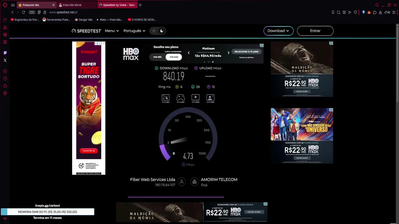
Task: Click the speed gauge dial
Action: tap(188, 134)
